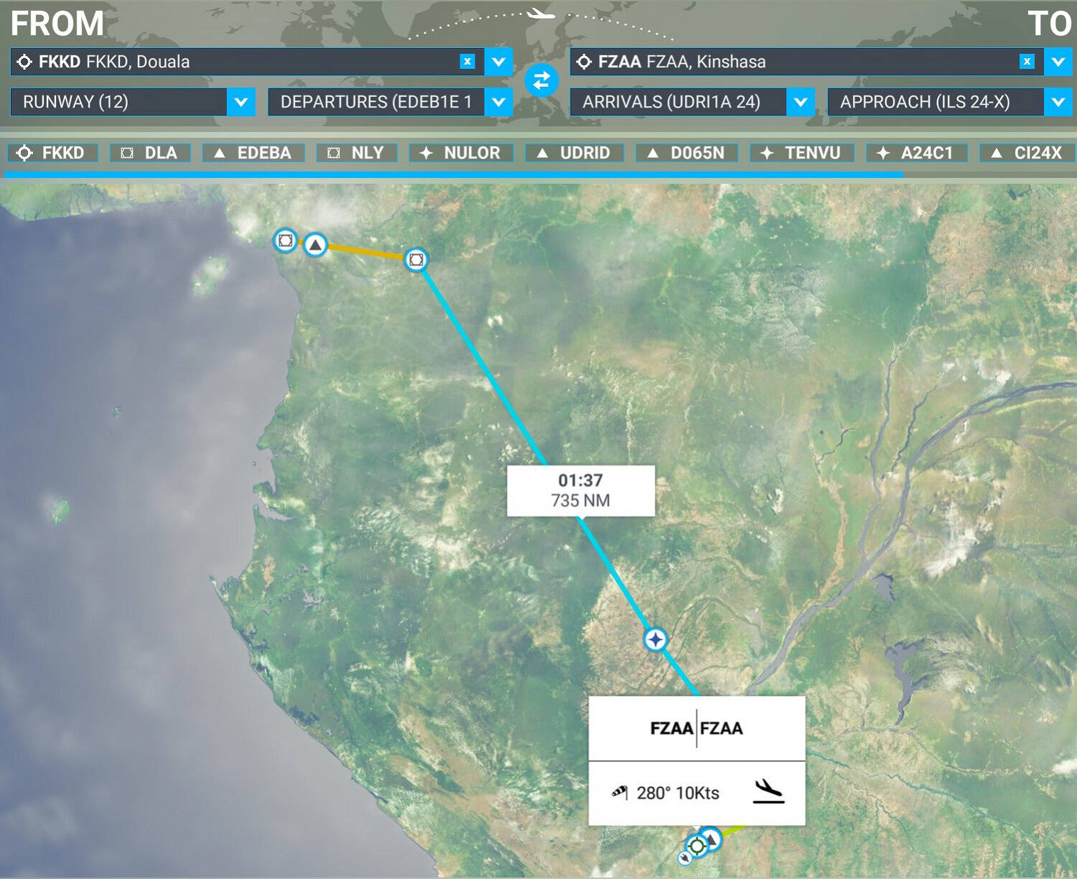Open the ARRIVALS (UDRI1A 24) dropdown
The image size is (1077, 879).
click(x=692, y=102)
